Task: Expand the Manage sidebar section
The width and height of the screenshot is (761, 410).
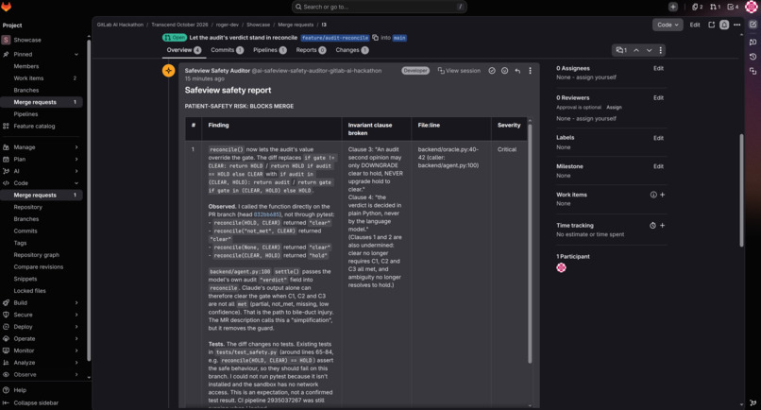Action: pos(76,147)
